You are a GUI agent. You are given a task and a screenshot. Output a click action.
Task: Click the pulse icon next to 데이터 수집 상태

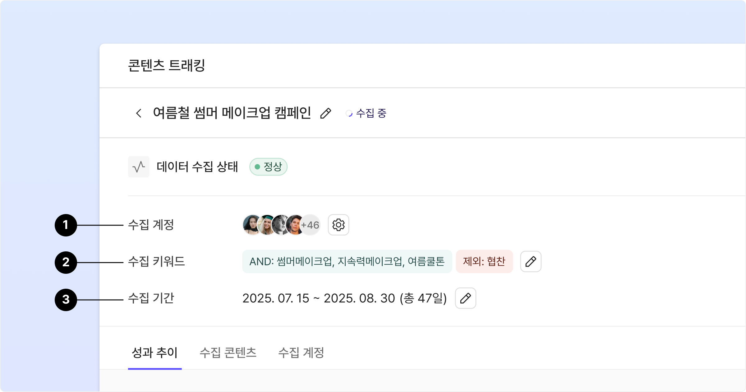pos(139,167)
